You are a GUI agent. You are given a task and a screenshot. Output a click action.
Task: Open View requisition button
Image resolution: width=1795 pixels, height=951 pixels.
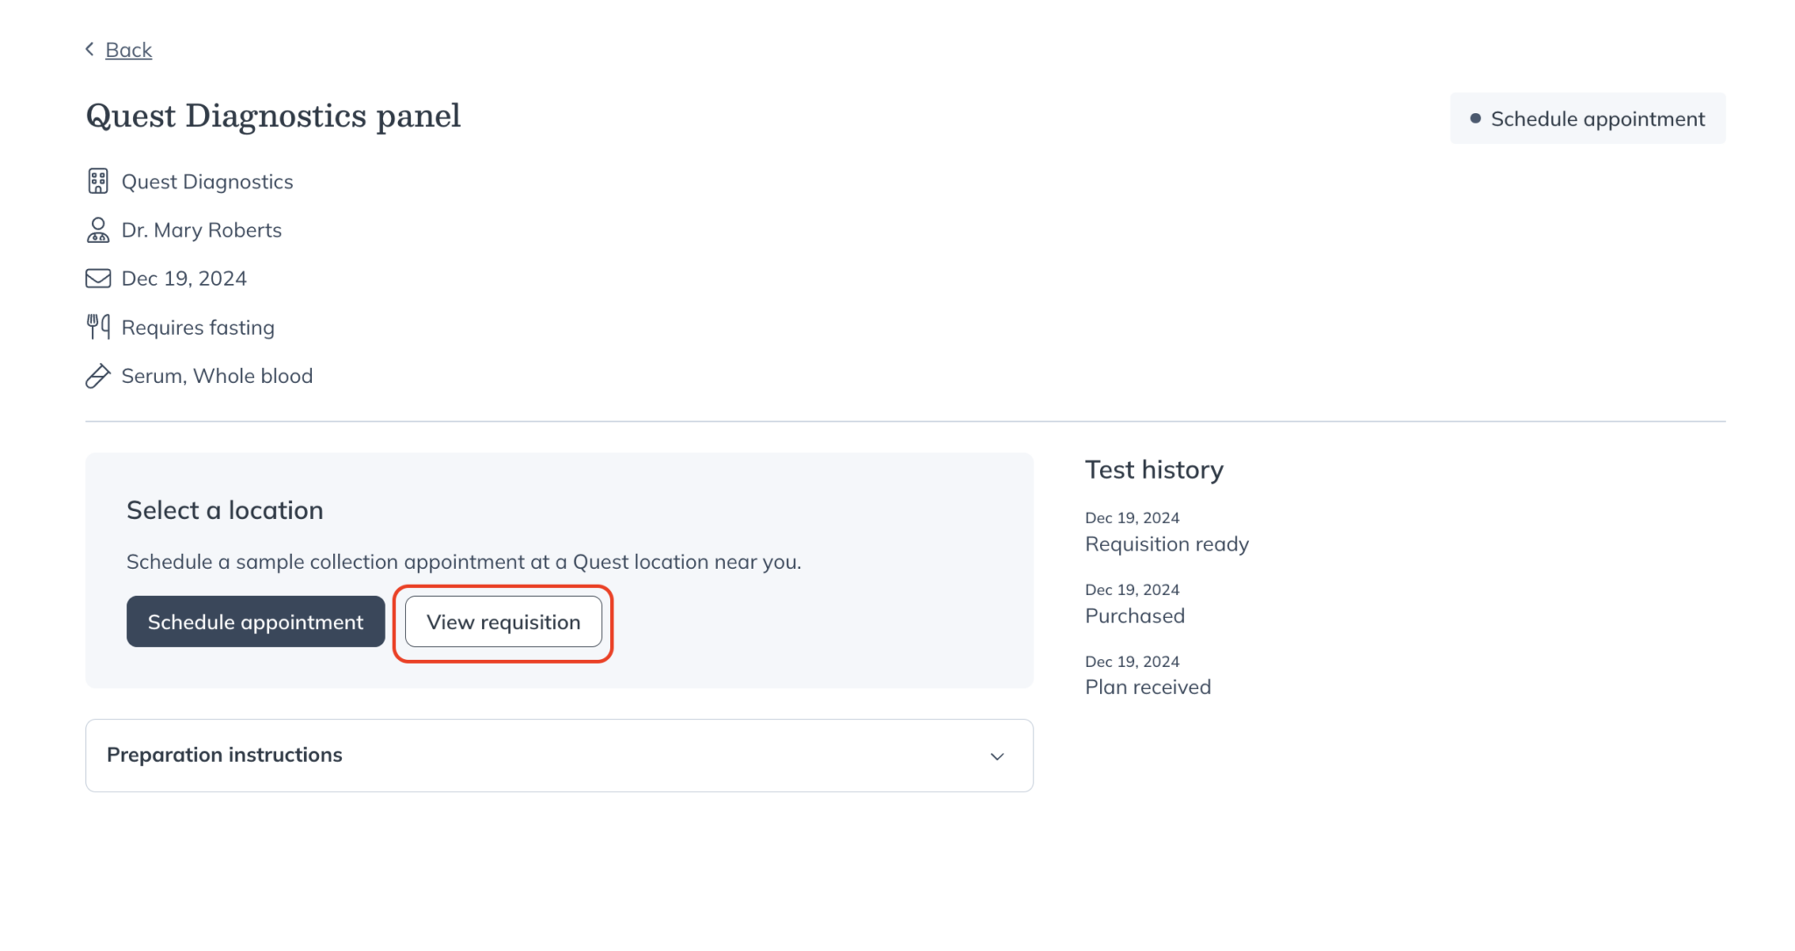(503, 622)
